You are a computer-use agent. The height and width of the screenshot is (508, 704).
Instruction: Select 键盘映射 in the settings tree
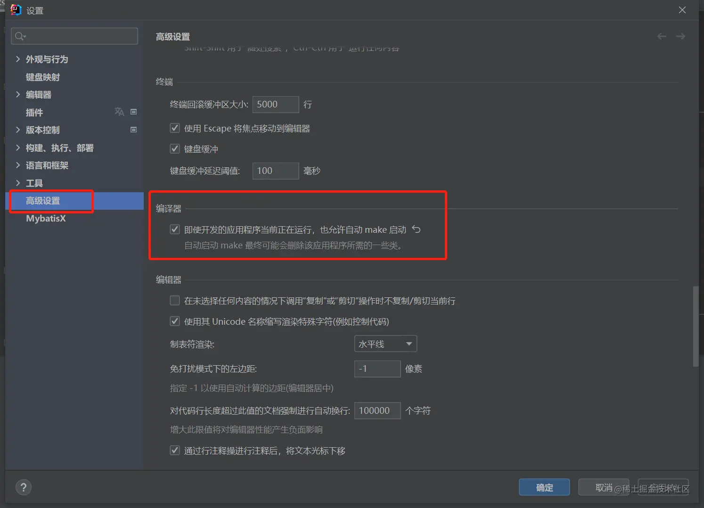tap(43, 77)
